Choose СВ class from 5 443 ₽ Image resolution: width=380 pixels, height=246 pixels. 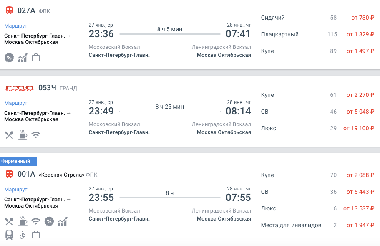pos(317,192)
